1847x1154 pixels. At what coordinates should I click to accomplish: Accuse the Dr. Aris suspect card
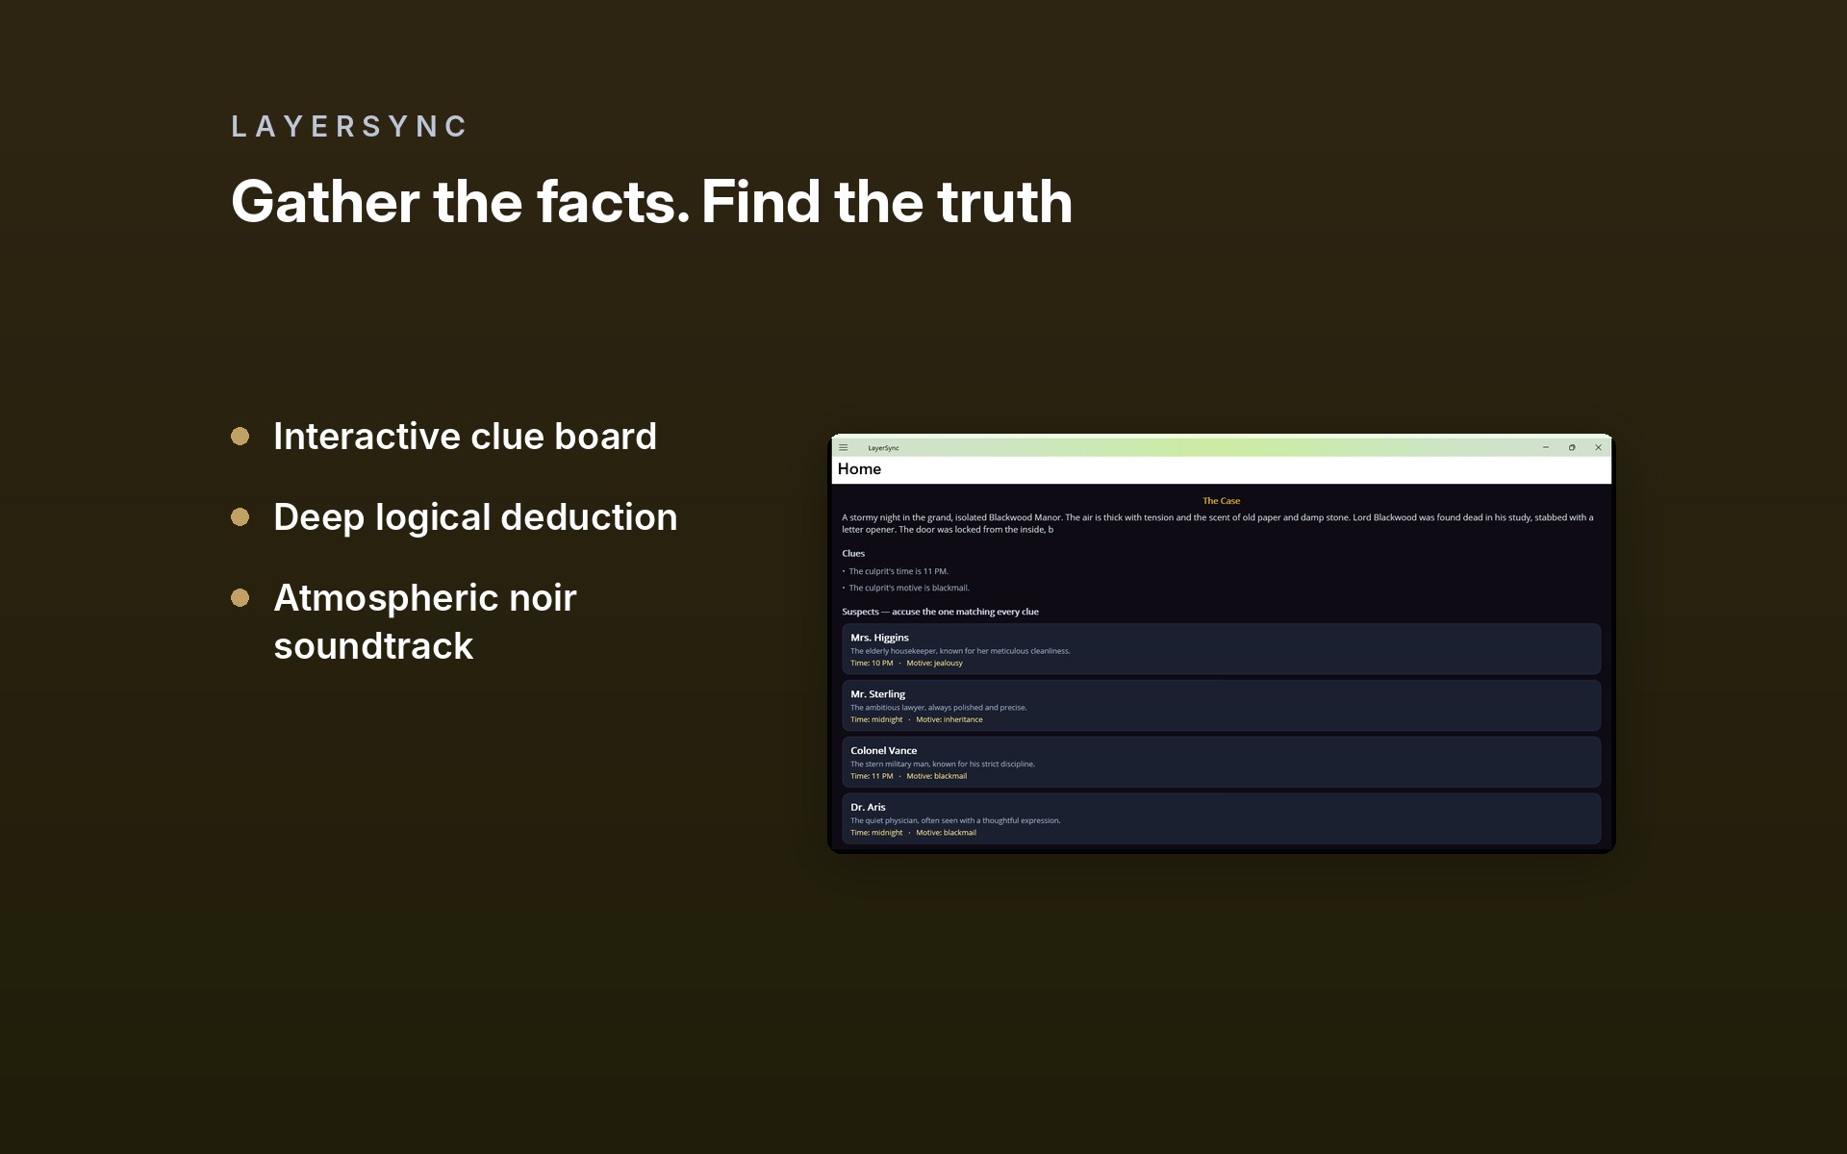click(x=1221, y=819)
